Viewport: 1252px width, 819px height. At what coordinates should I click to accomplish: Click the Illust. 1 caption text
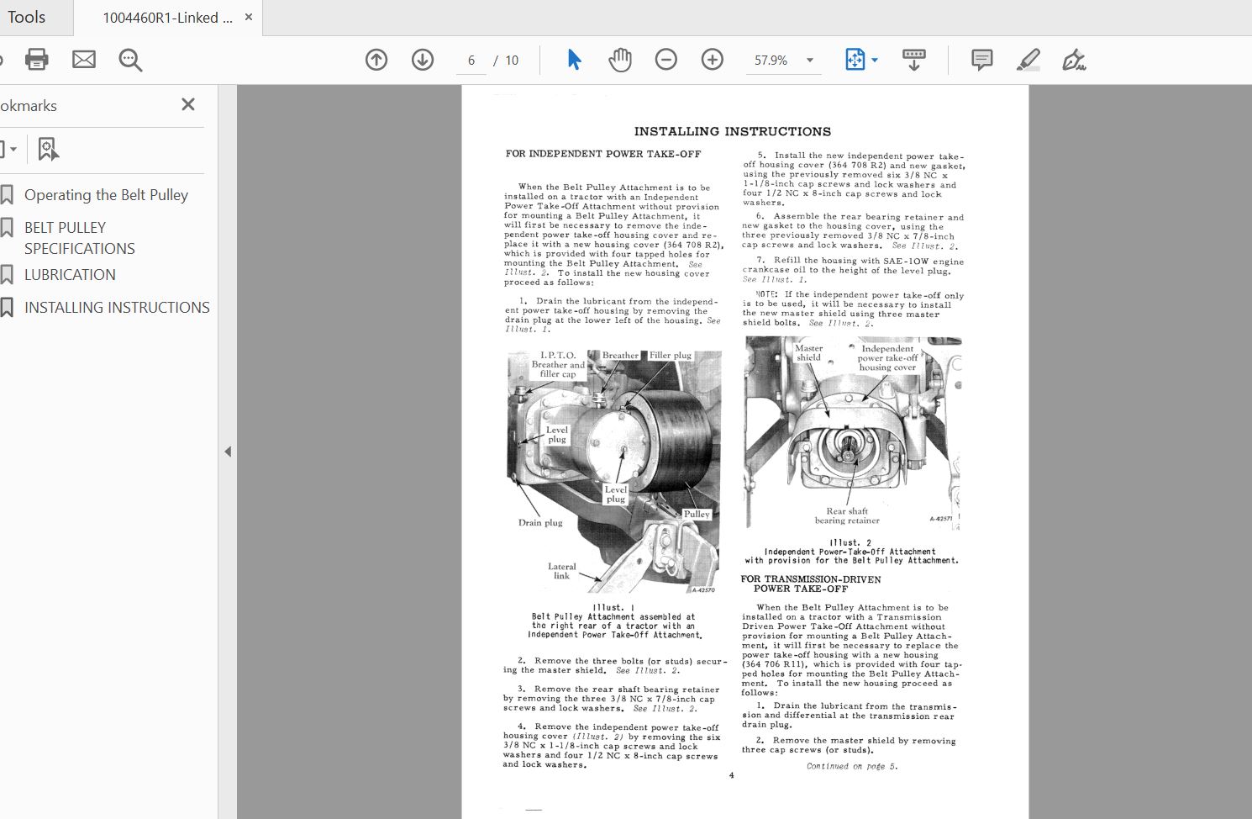pos(613,621)
